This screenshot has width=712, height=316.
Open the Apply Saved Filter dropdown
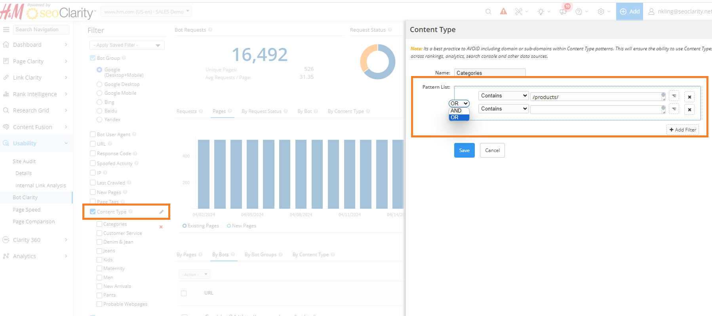pos(127,45)
